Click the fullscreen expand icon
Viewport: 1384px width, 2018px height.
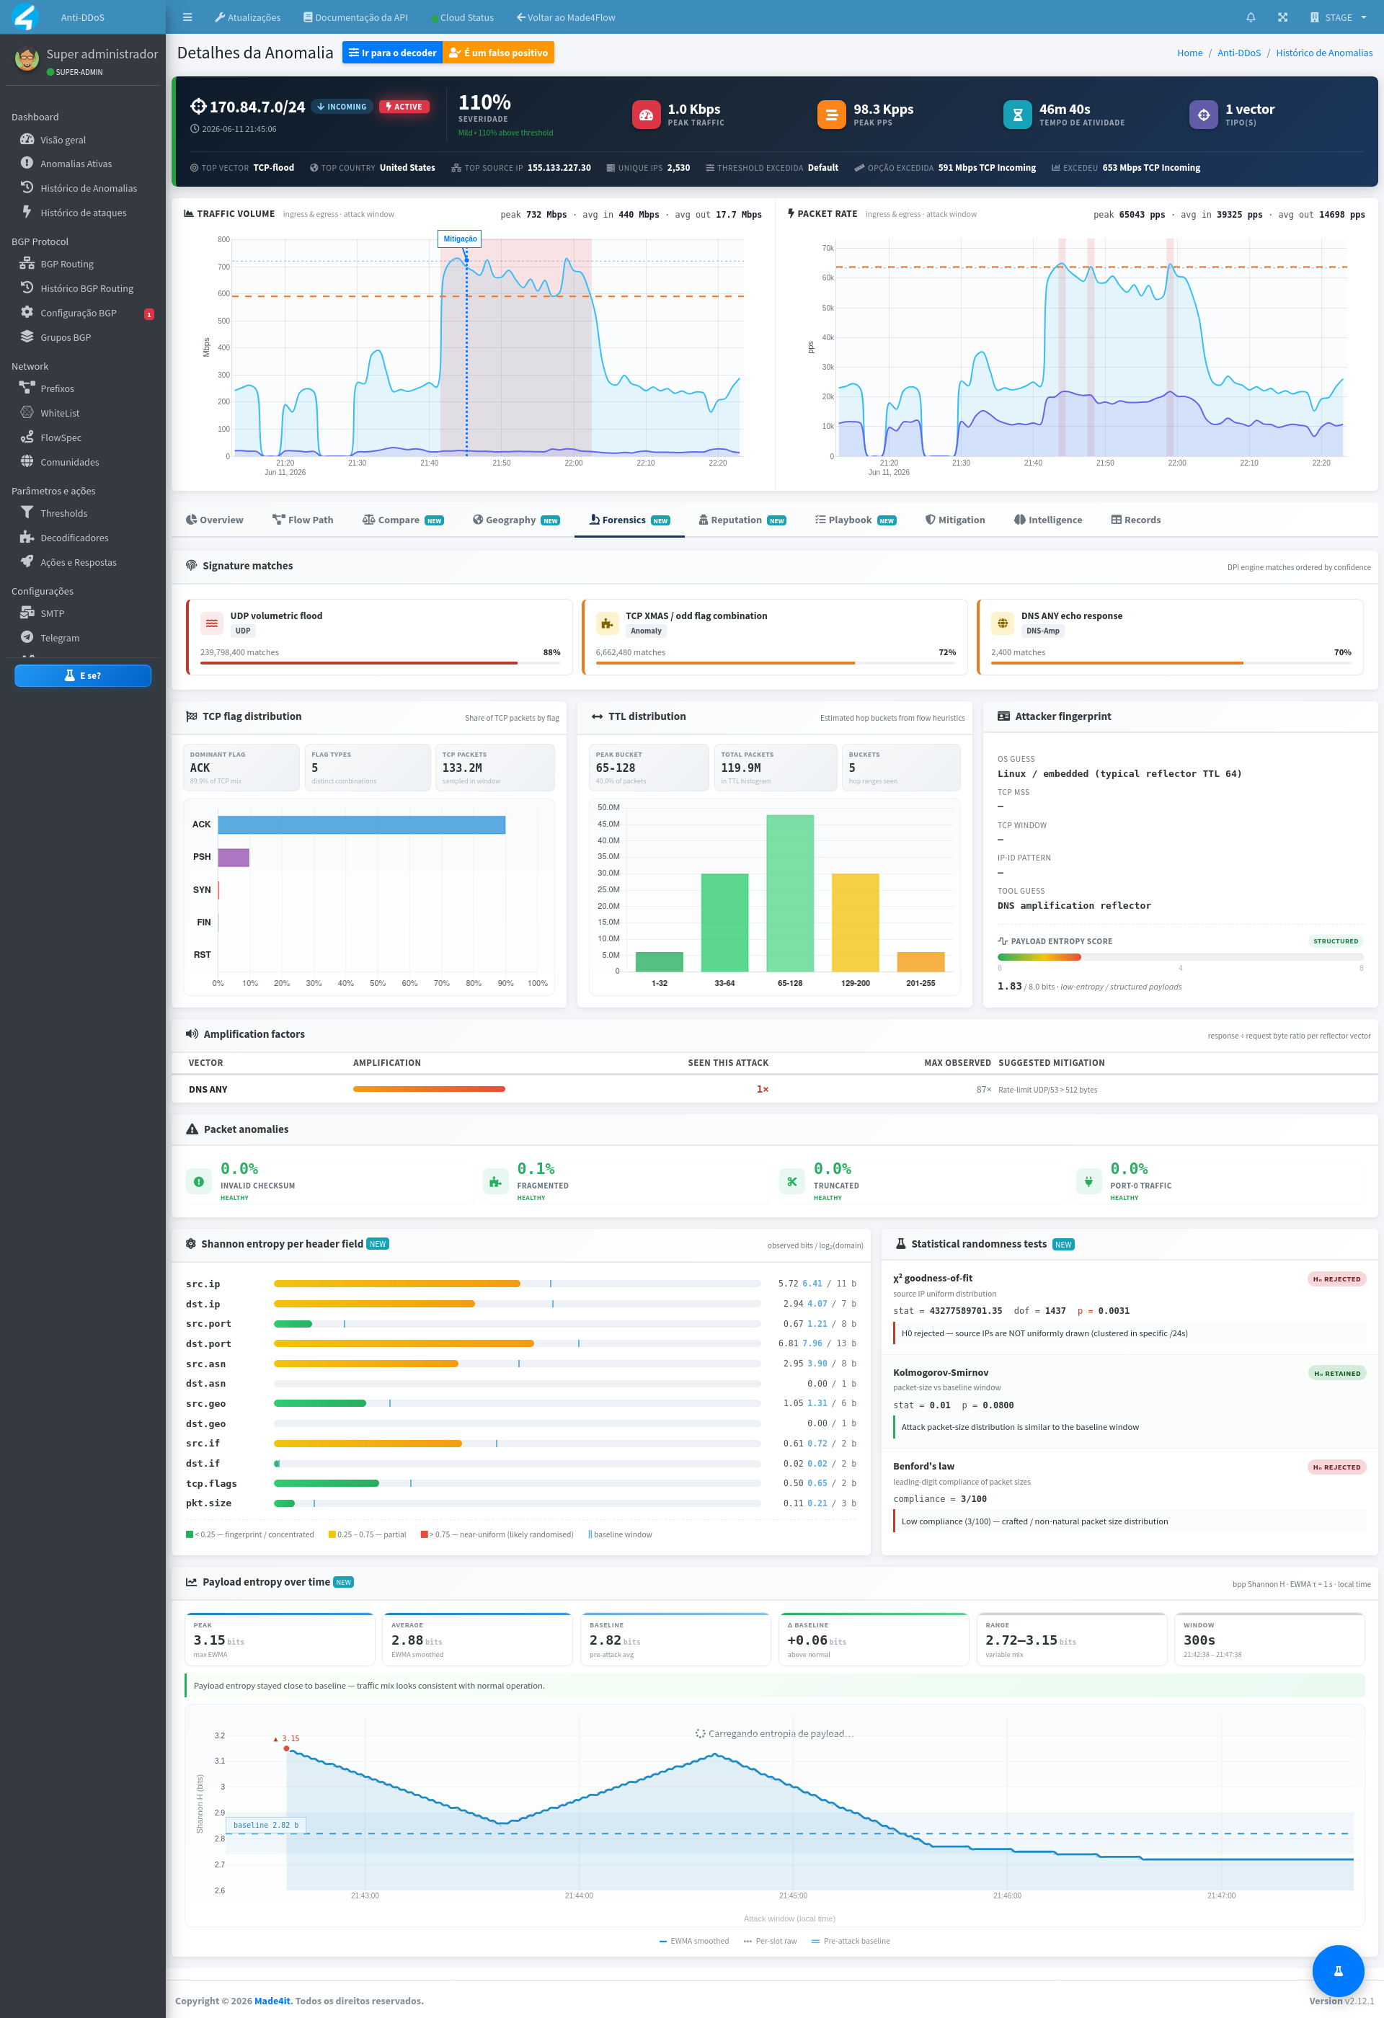[1282, 17]
